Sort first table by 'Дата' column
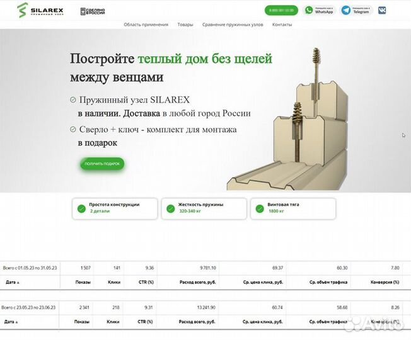The width and height of the screenshot is (411, 340). pyautogui.click(x=13, y=282)
